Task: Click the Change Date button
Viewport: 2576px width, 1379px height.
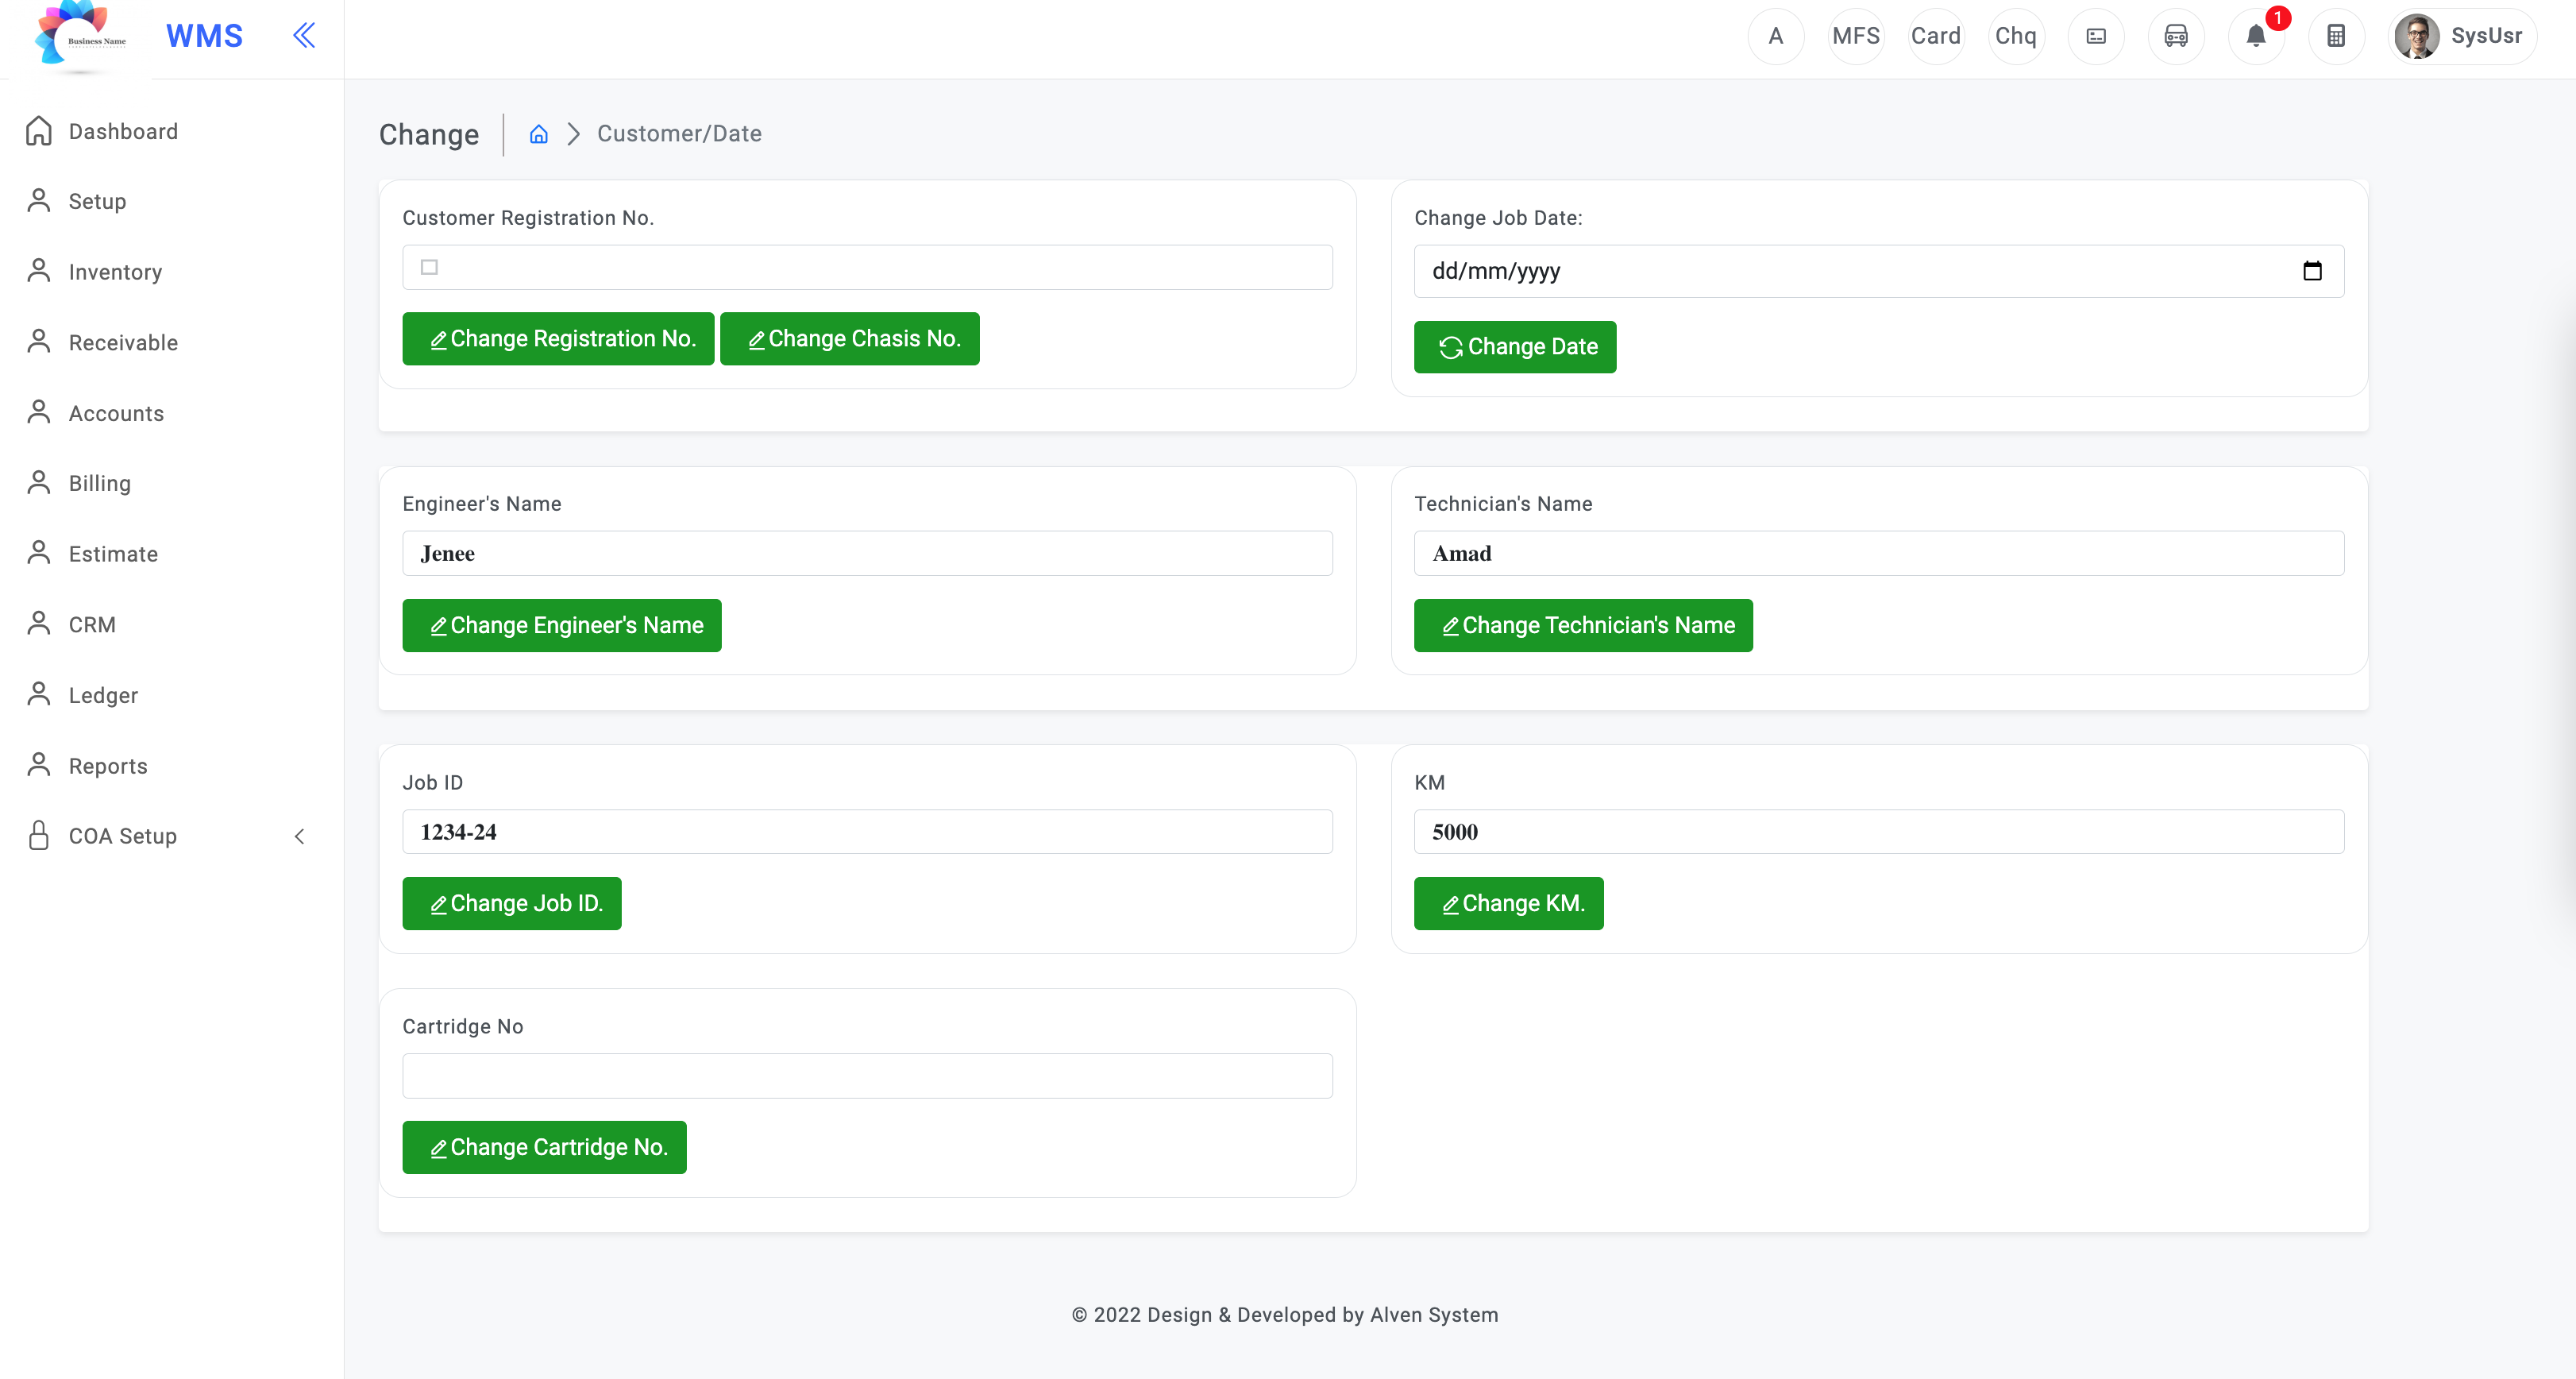Action: pos(1515,347)
